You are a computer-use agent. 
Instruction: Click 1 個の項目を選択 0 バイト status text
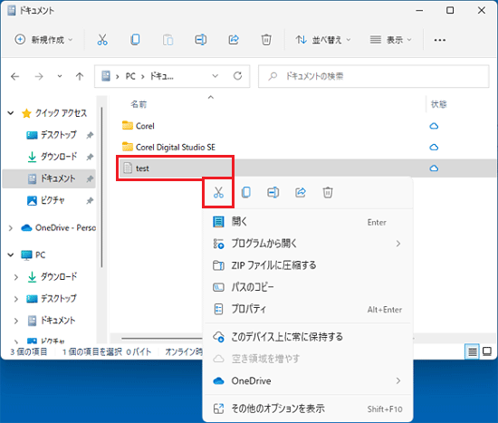(107, 351)
